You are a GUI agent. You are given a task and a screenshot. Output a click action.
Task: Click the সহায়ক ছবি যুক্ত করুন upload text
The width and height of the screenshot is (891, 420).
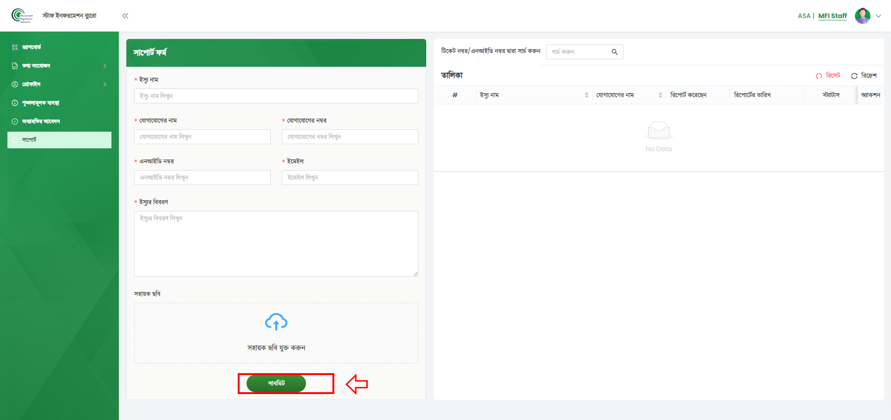[x=276, y=348]
